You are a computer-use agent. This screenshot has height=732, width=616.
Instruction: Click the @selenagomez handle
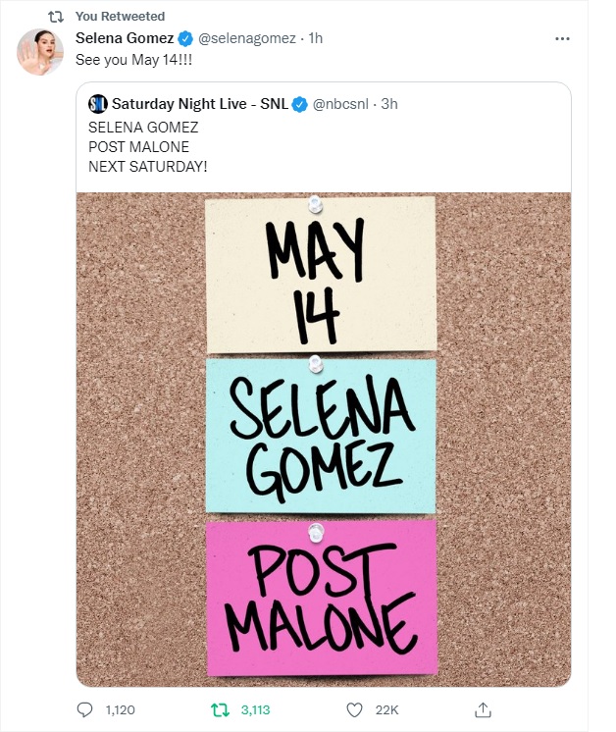246,38
